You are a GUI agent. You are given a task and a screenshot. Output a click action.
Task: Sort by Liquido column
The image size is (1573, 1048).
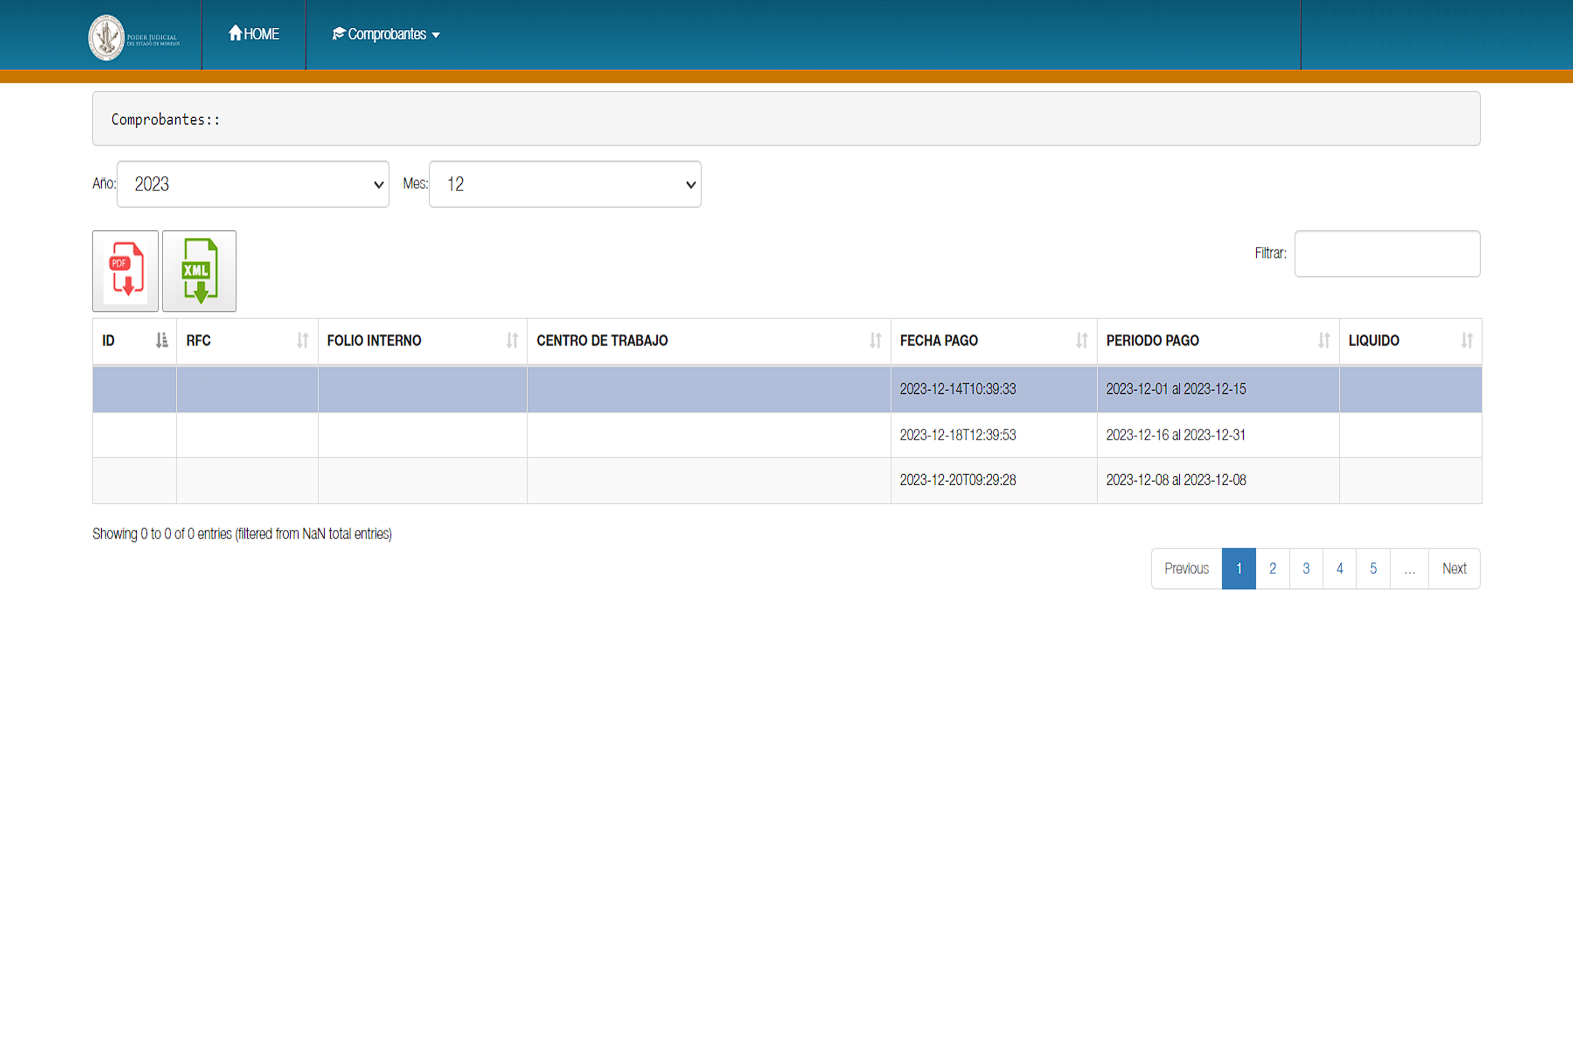(x=1409, y=341)
